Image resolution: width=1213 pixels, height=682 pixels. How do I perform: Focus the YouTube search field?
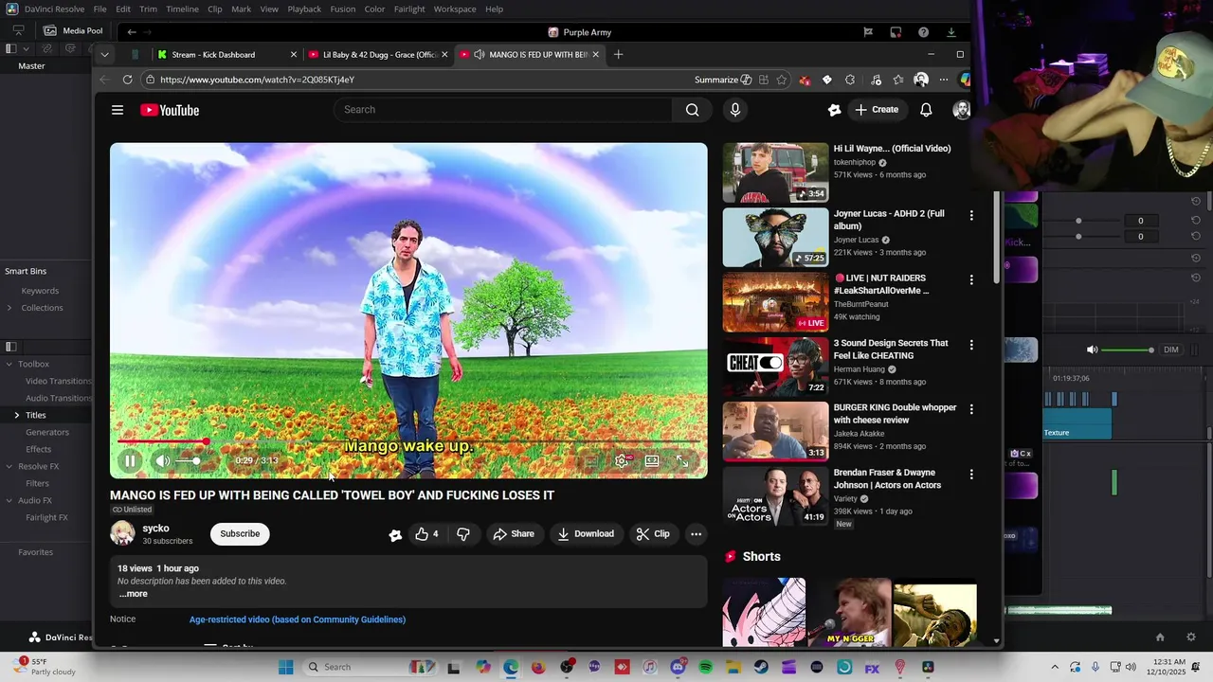[502, 110]
